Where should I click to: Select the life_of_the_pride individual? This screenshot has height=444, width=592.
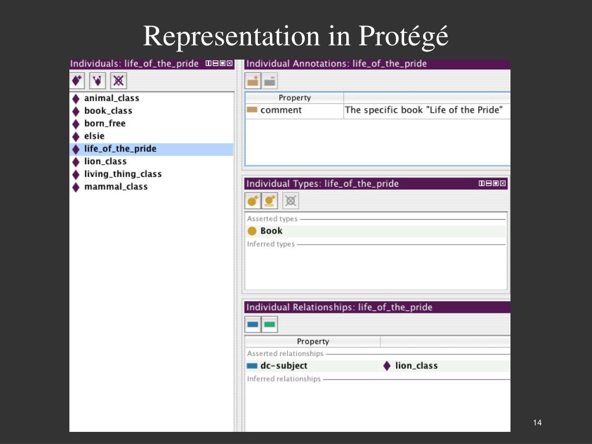(x=151, y=149)
